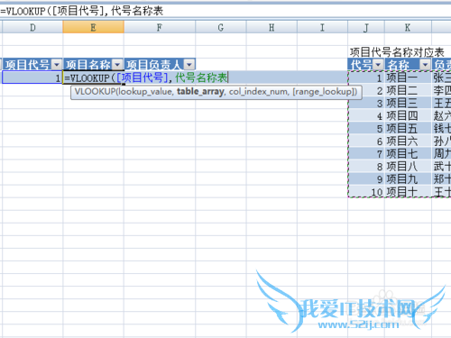
Task: Select cell containing 项目代号 value 1
Action: 32,78
